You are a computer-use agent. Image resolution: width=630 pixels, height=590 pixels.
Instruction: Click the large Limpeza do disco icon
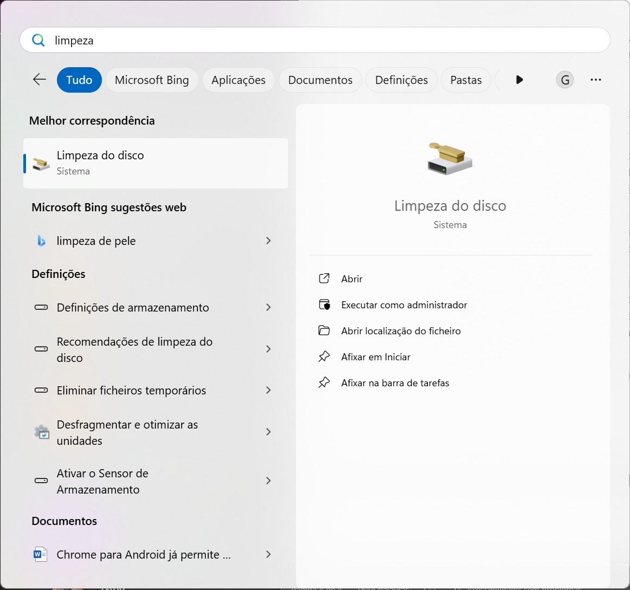[450, 159]
